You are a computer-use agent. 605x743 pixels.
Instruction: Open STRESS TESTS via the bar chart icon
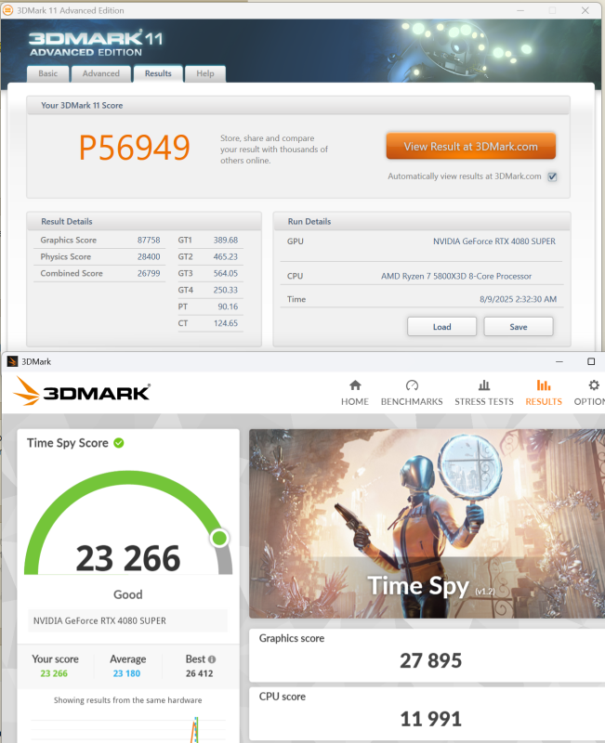[x=484, y=385]
